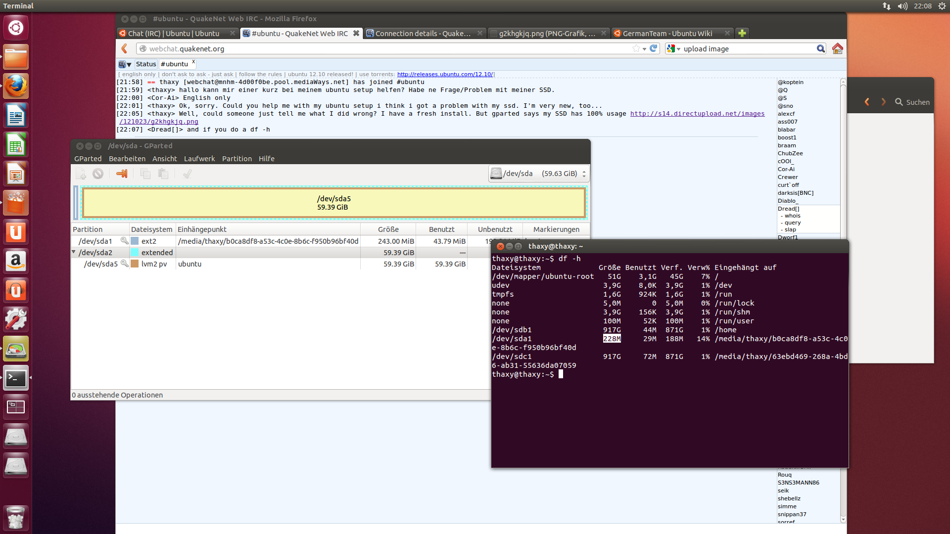Screen dimensions: 950x534
Task: Click GParted resize/move toolbar icon
Action: [x=121, y=174]
